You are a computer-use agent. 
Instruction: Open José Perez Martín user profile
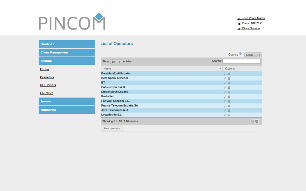click(253, 18)
